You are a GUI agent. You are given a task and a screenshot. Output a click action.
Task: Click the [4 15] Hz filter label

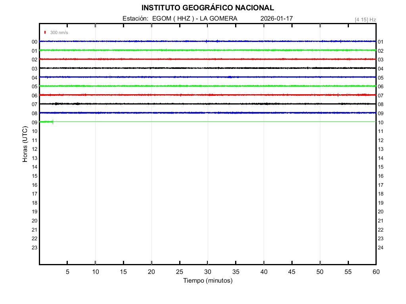coord(365,19)
